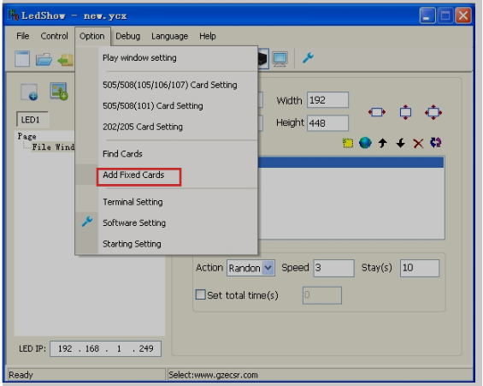
Task: Click the monitor preview toolbar icon
Action: click(x=280, y=58)
